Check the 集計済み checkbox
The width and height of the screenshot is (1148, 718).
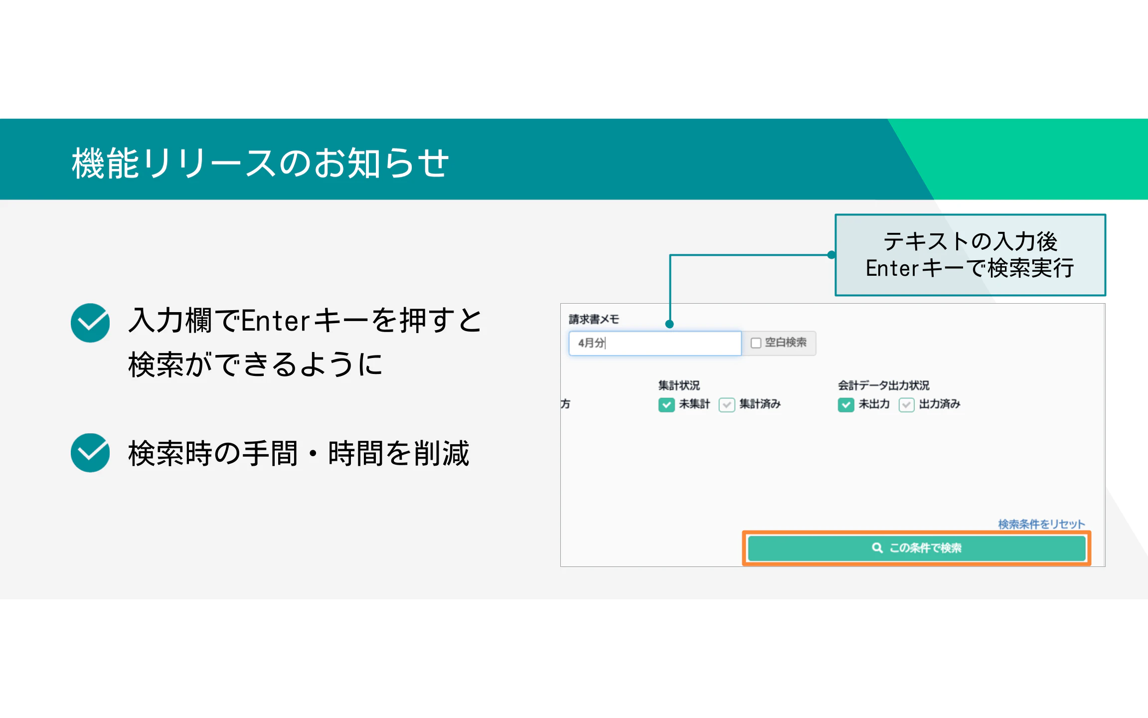pyautogui.click(x=726, y=404)
